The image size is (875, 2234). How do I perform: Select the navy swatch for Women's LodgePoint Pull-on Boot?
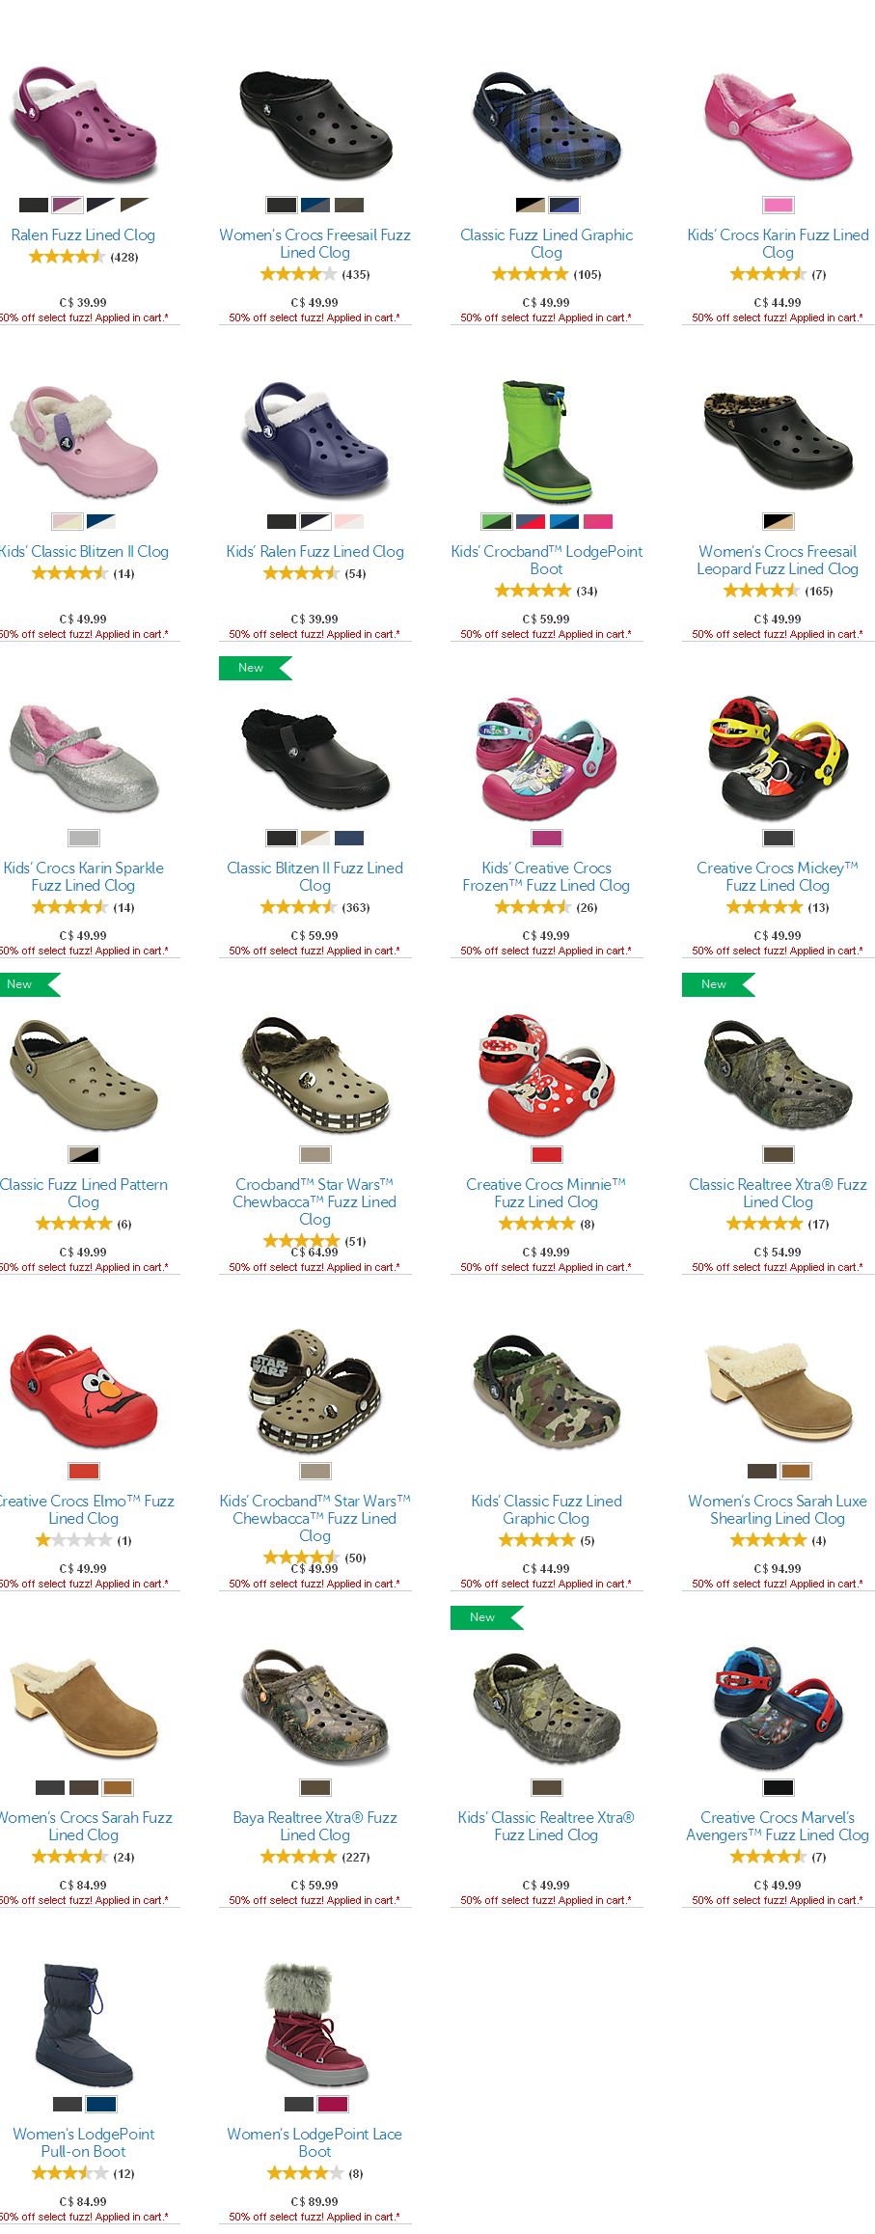pyautogui.click(x=101, y=2104)
